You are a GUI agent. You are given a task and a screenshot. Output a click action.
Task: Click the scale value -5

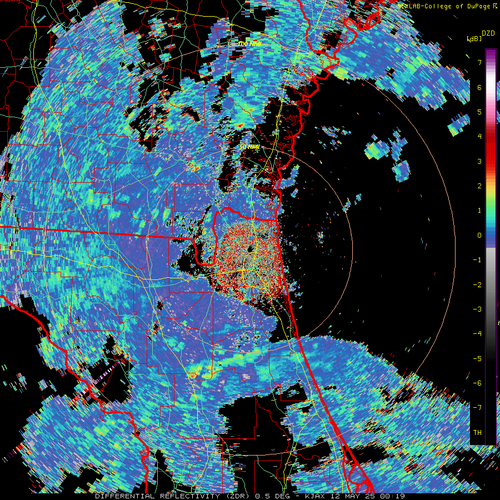point(477,359)
